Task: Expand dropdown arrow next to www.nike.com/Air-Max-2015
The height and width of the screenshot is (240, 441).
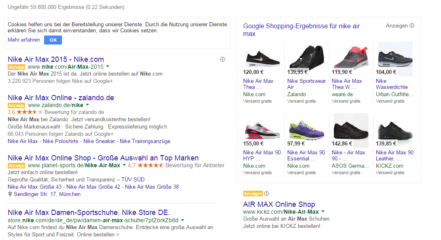Action: pos(108,67)
